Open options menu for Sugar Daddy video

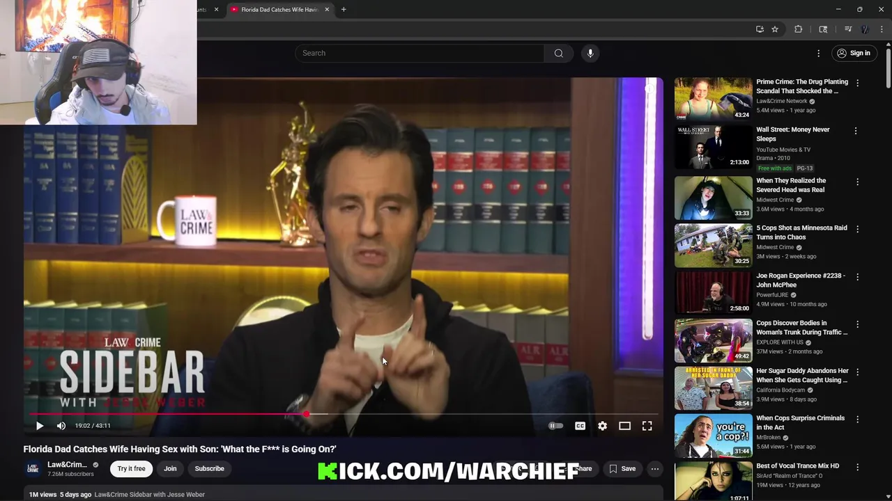click(x=857, y=372)
